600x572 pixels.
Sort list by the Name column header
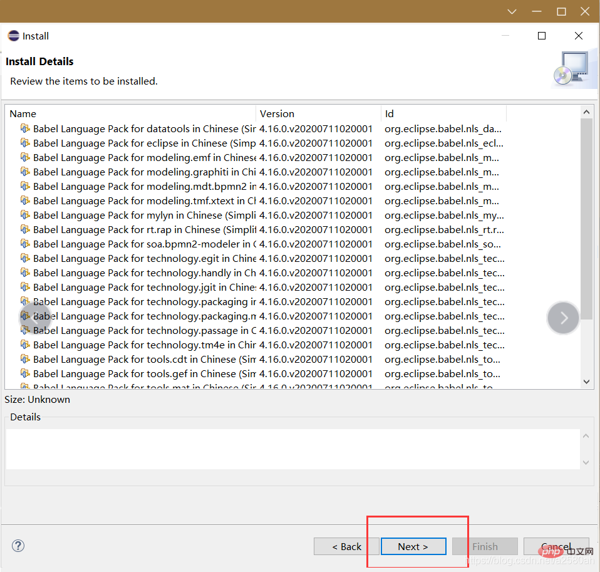[130, 114]
